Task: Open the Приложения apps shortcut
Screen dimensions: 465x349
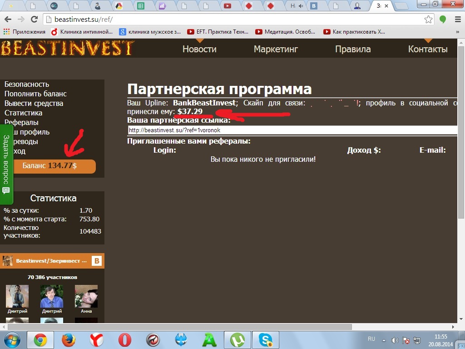Action: pos(25,32)
